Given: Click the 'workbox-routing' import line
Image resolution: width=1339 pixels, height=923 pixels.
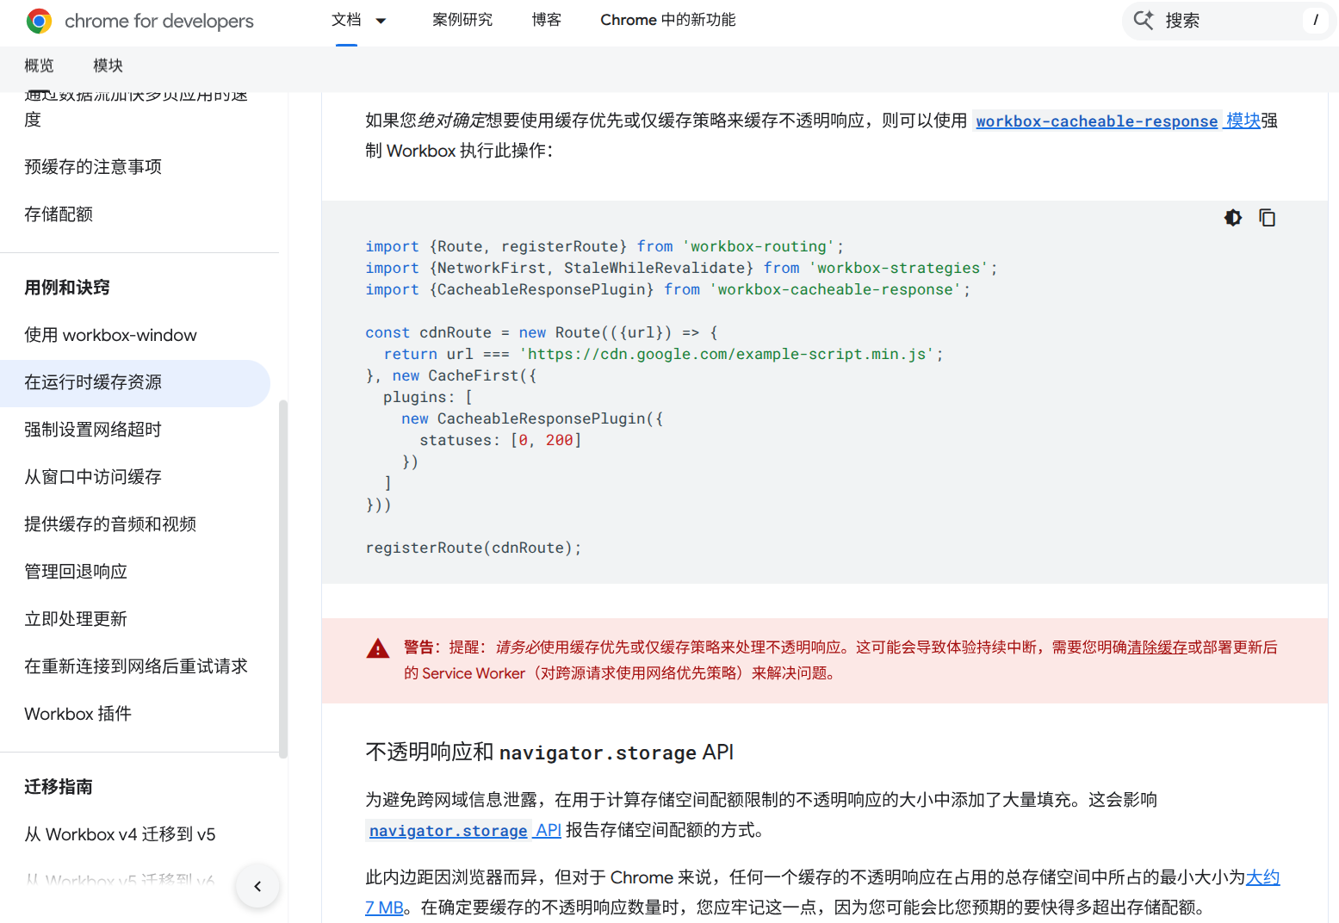Looking at the screenshot, I should pyautogui.click(x=604, y=246).
